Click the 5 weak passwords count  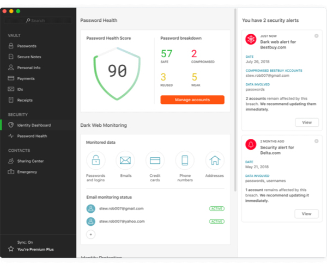(195, 77)
